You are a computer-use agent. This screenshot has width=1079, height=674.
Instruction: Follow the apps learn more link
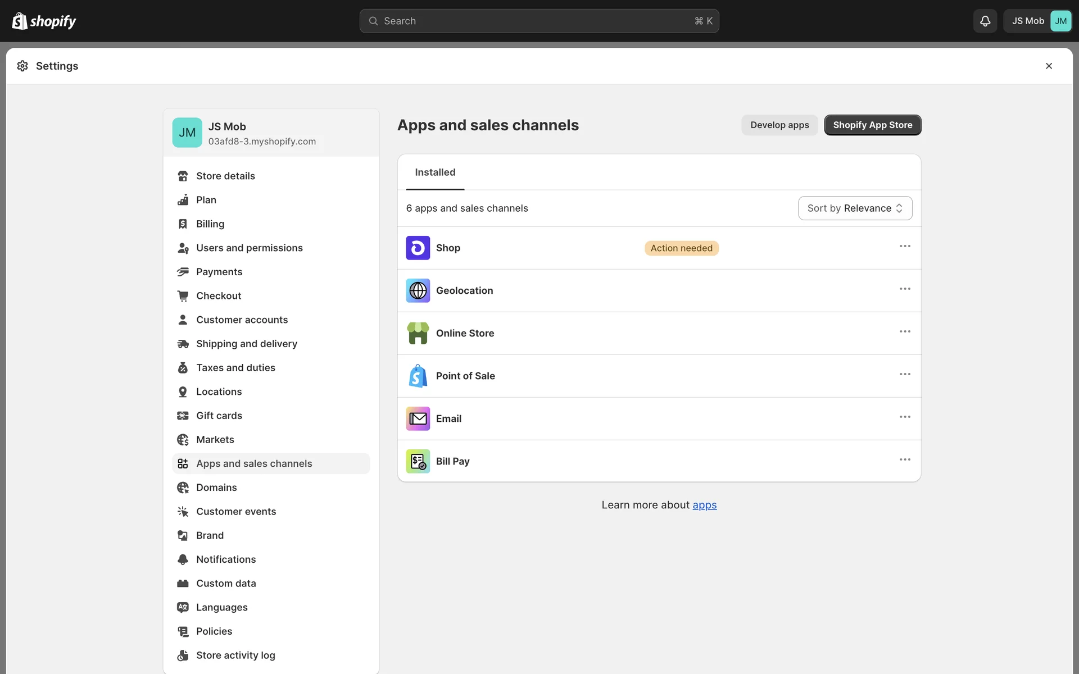(704, 505)
